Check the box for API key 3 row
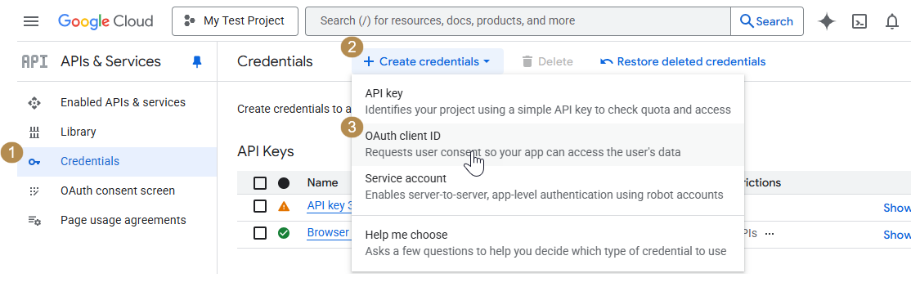The image size is (911, 305). (x=260, y=206)
